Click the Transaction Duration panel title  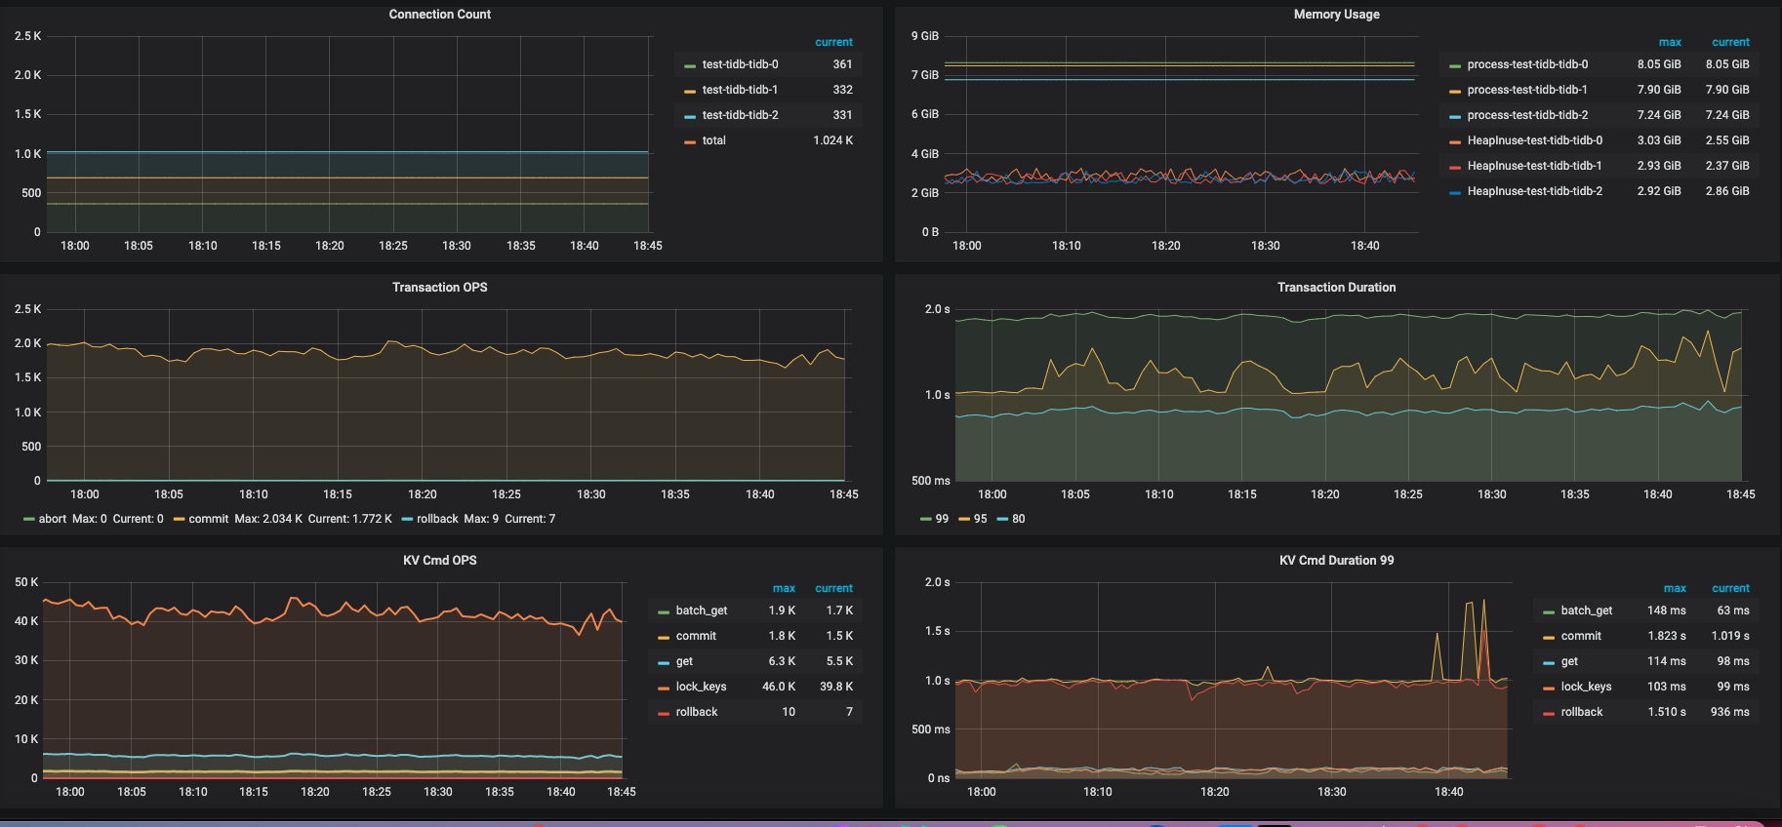[1336, 288]
